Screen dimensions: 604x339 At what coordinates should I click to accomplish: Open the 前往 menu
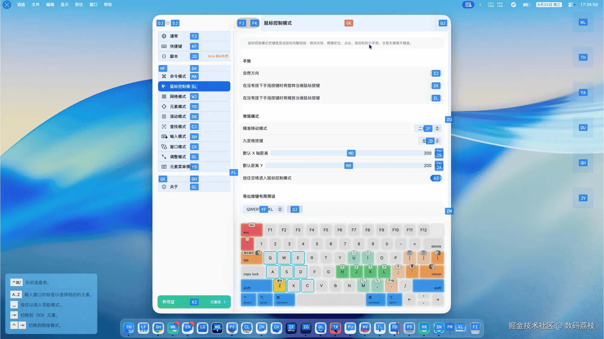[x=79, y=5]
